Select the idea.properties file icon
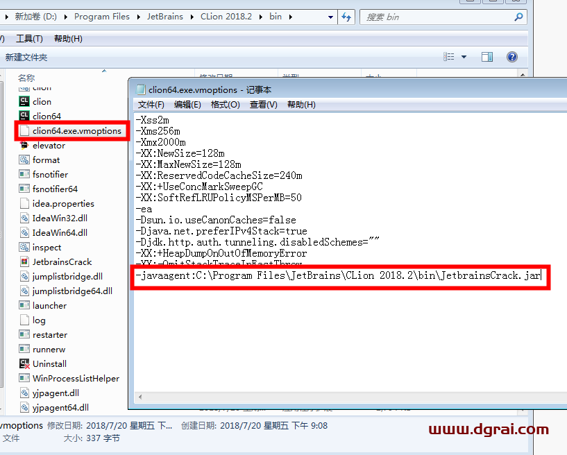Image resolution: width=567 pixels, height=455 pixels. pos(24,203)
